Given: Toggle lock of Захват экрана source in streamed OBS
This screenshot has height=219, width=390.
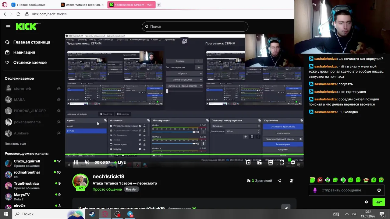Looking at the screenshot, I should pyautogui.click(x=144, y=144).
